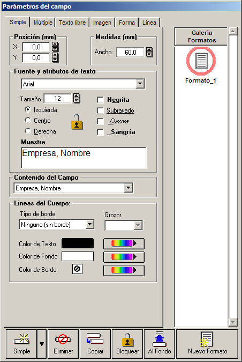
Task: Open the Arial font dropdown
Action: (x=140, y=84)
